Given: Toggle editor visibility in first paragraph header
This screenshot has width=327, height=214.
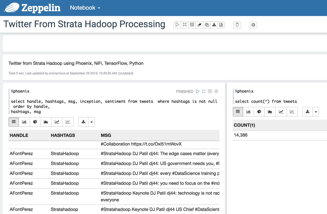Looking at the screenshot, I should tap(204, 91).
